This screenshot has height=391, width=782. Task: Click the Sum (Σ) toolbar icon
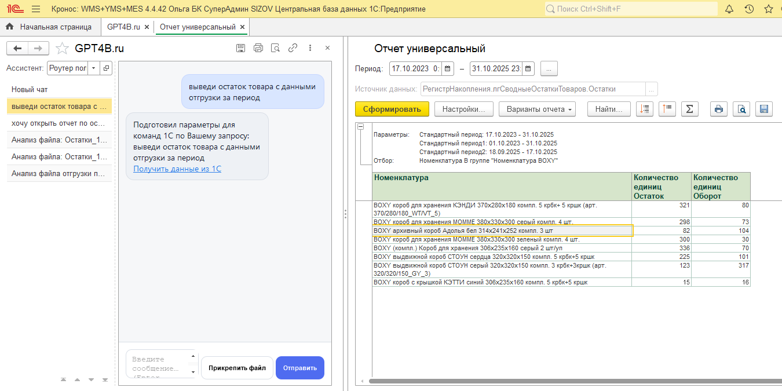click(x=689, y=109)
